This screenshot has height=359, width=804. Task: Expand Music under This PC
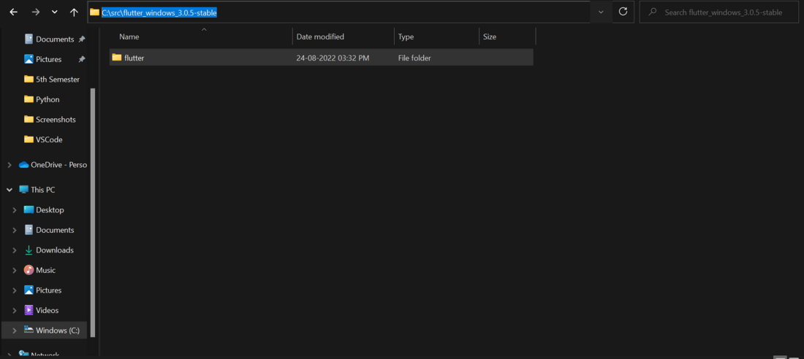15,270
